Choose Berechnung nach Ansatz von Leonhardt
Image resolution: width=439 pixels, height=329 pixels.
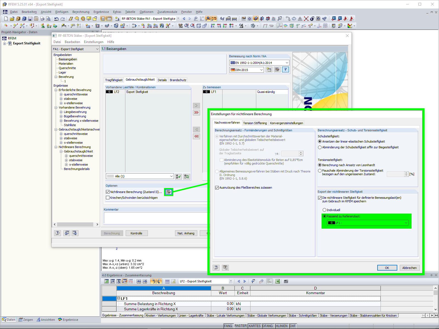coord(320,165)
